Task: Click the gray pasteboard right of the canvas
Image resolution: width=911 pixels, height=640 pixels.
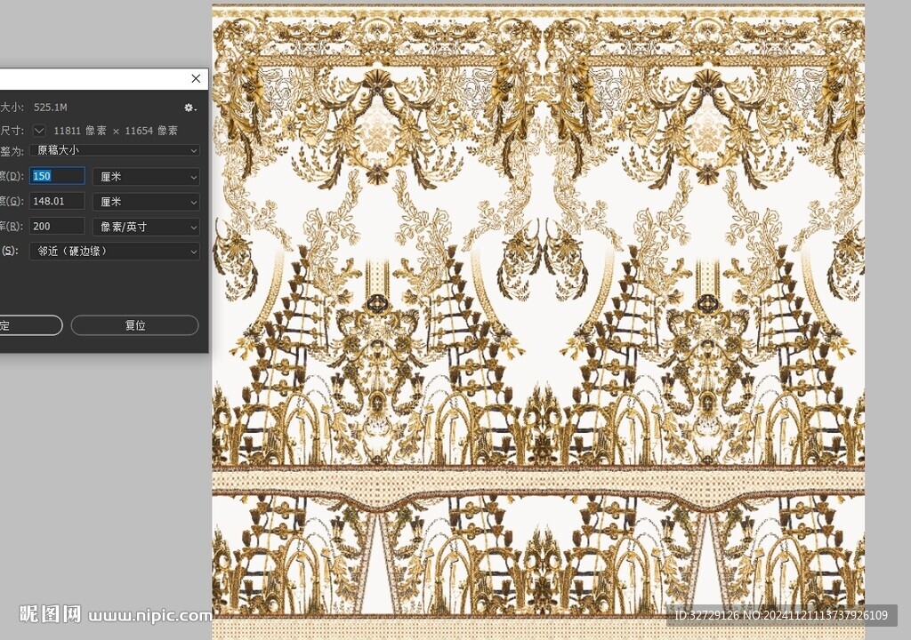Action: pyautogui.click(x=888, y=267)
